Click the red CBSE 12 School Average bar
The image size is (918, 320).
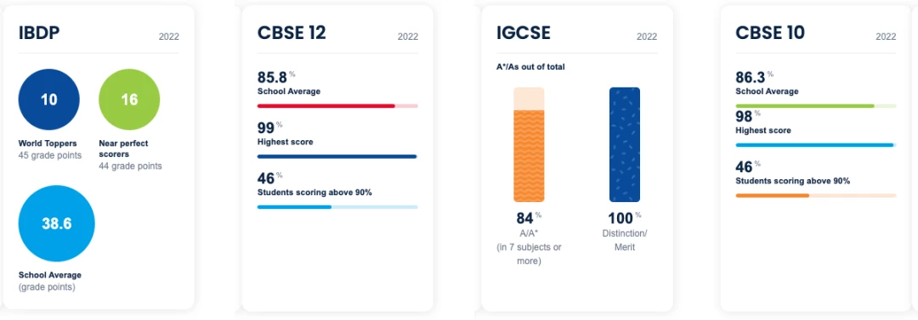point(337,106)
